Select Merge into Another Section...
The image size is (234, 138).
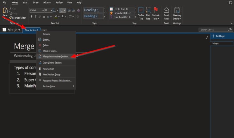pos(56,57)
